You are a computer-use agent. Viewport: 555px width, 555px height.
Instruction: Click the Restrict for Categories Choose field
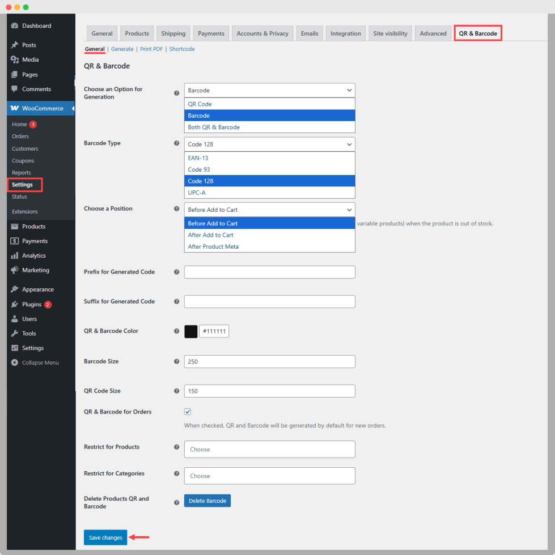pos(270,476)
